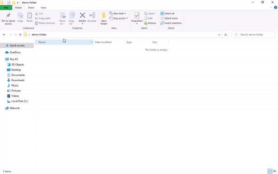Click Invert selection
278x174 pixels.
171,23
